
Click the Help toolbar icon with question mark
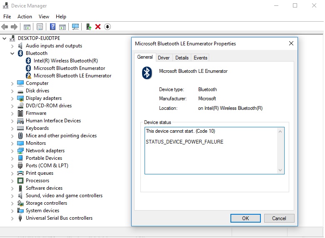tap(52, 27)
